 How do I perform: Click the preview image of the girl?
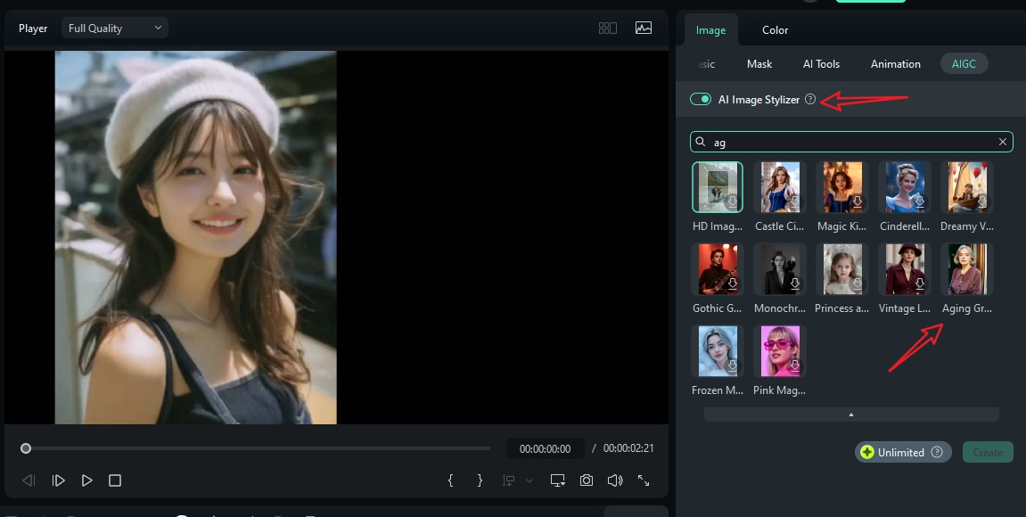(x=195, y=238)
